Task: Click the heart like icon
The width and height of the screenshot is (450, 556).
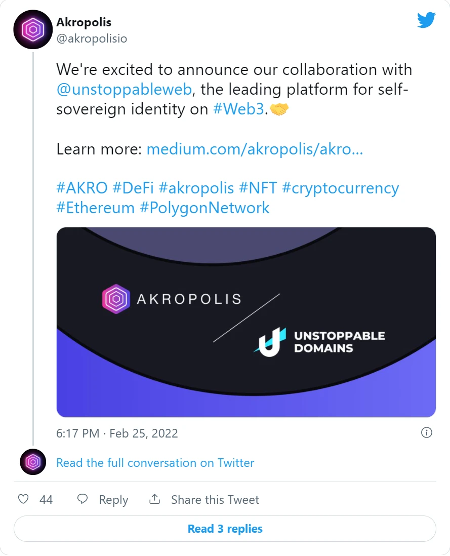Action: [23, 499]
